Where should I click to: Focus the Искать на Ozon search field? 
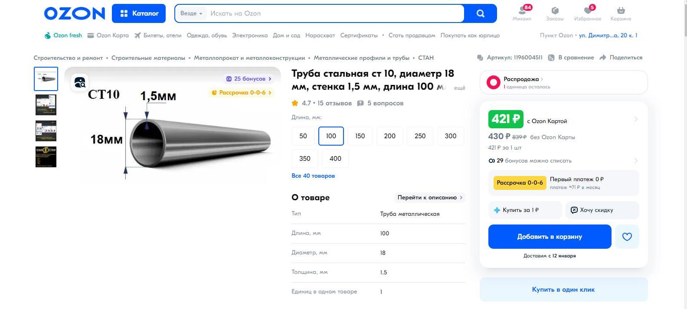click(334, 13)
